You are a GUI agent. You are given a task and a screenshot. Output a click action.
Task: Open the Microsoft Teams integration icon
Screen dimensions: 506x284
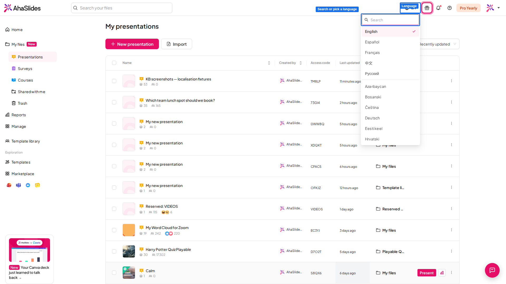click(x=18, y=185)
